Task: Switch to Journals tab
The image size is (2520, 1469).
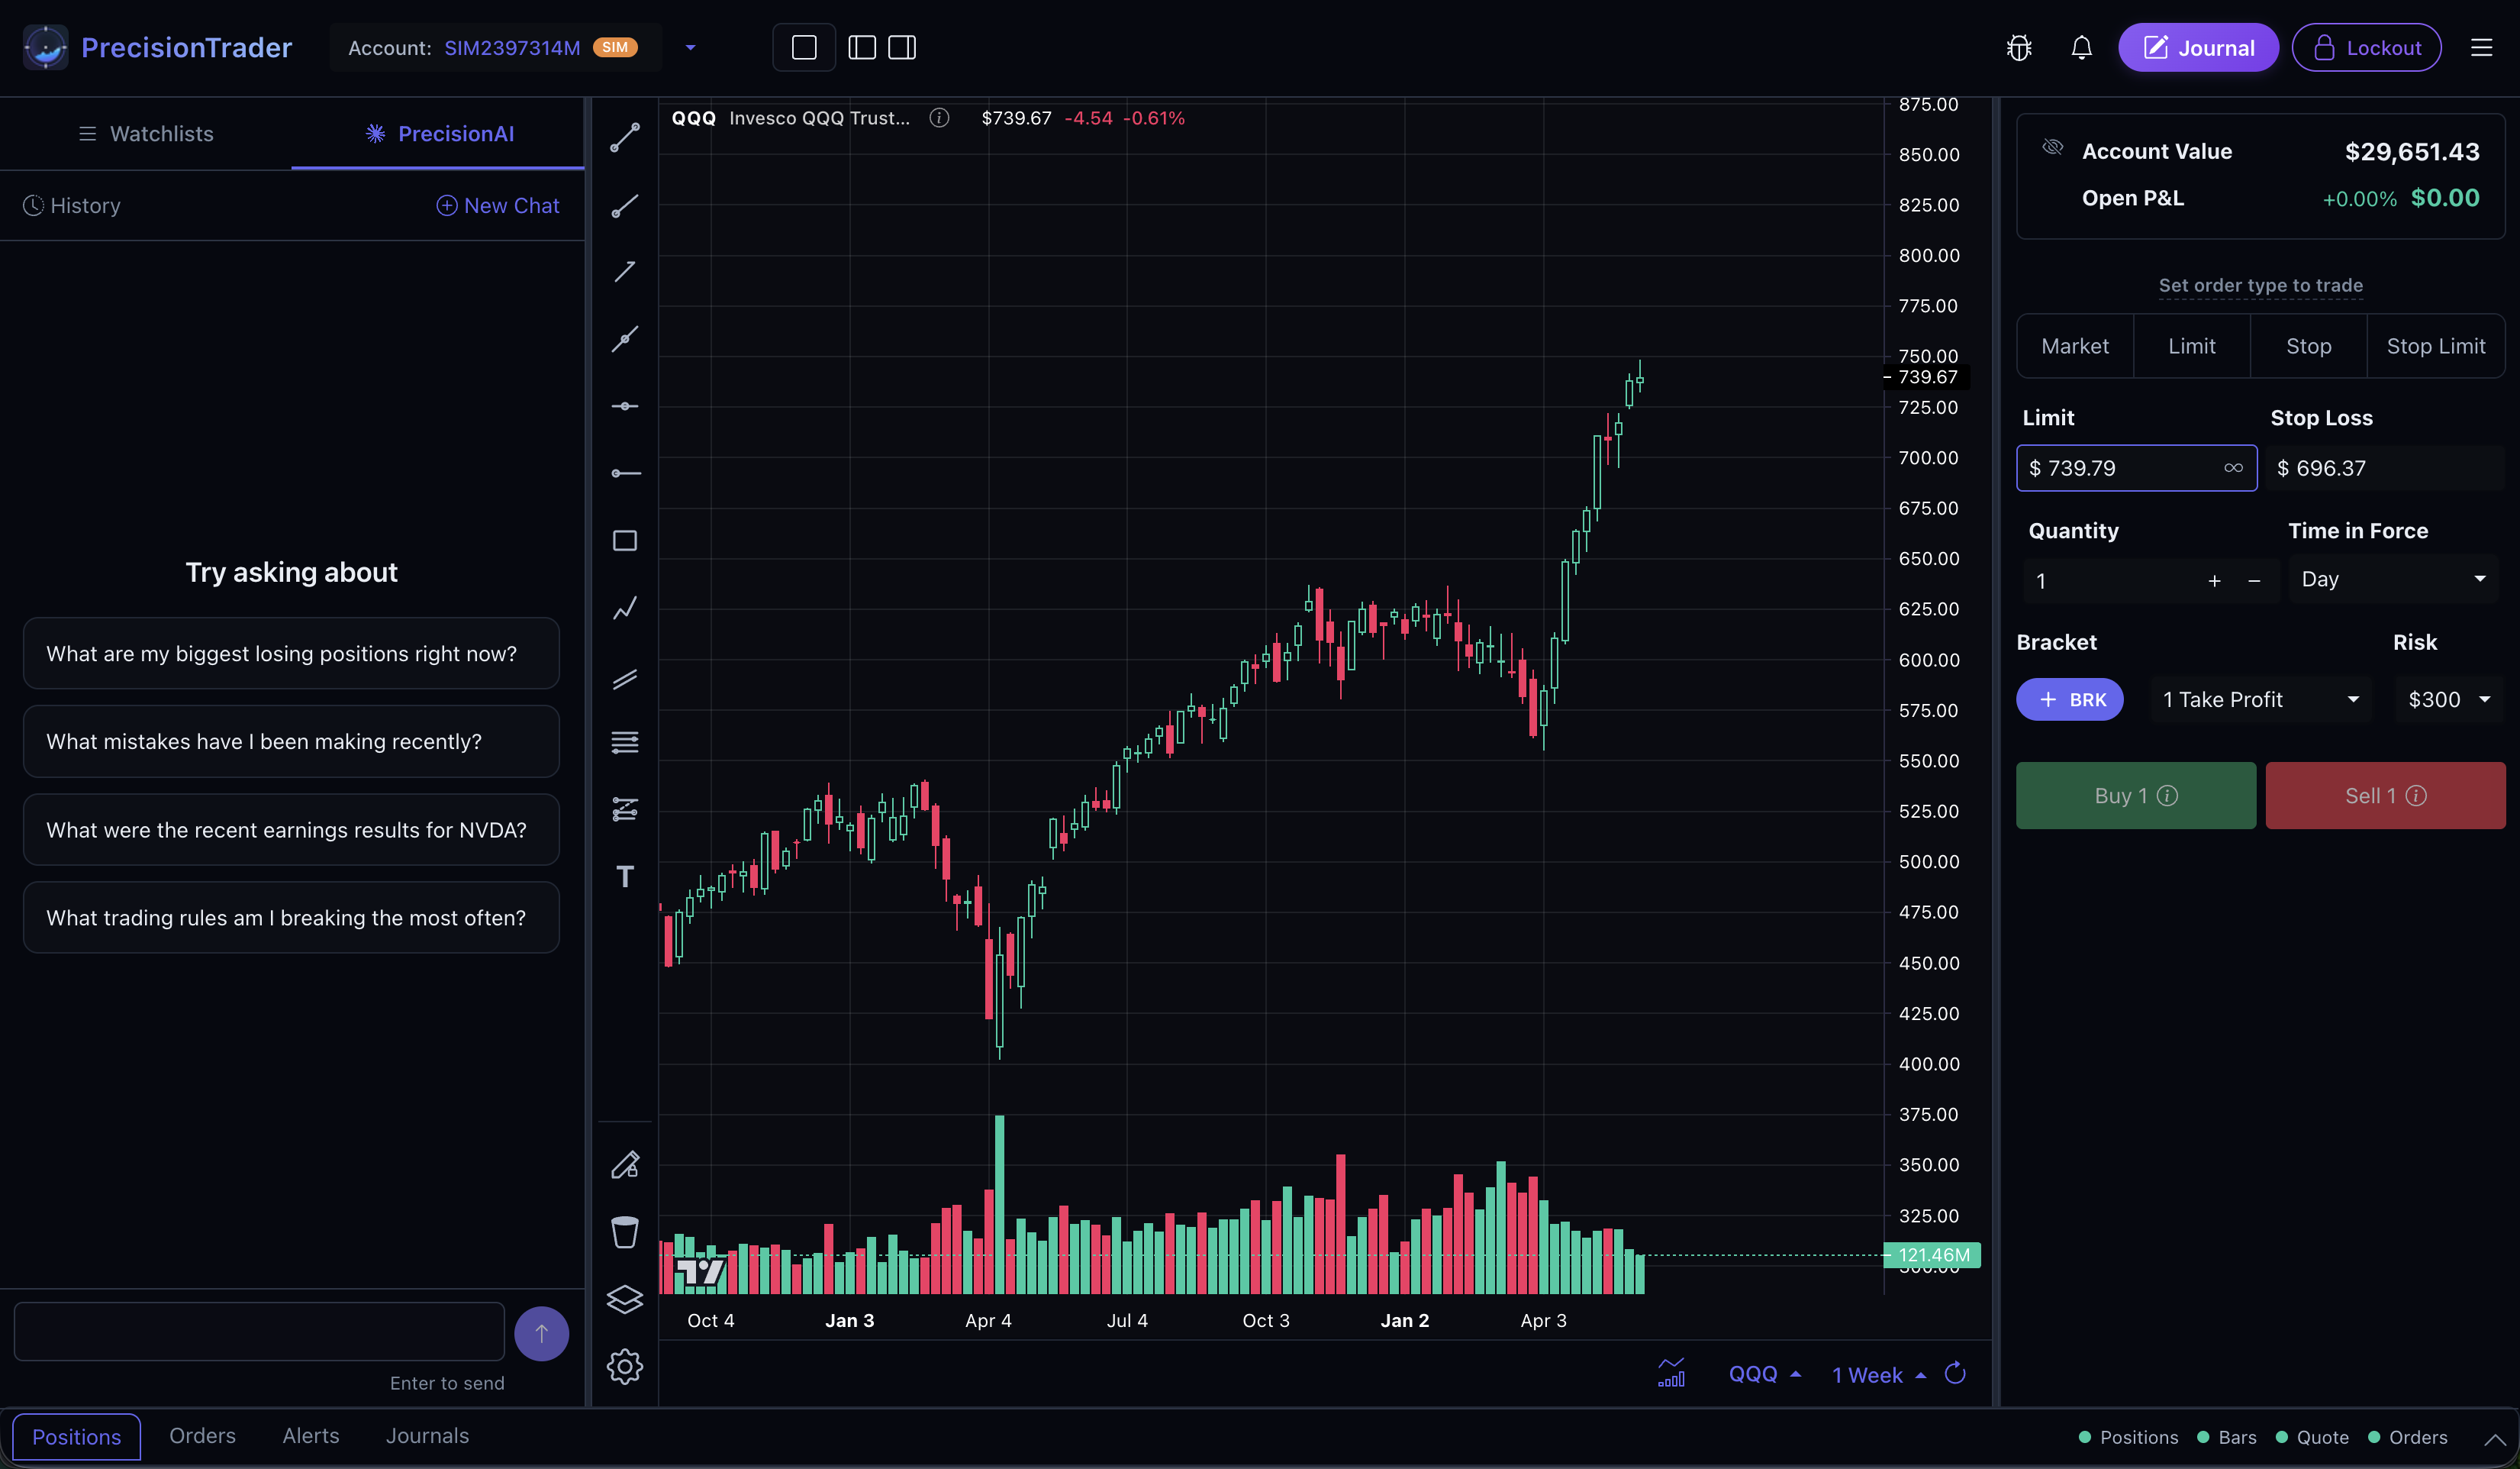Action: coord(427,1436)
